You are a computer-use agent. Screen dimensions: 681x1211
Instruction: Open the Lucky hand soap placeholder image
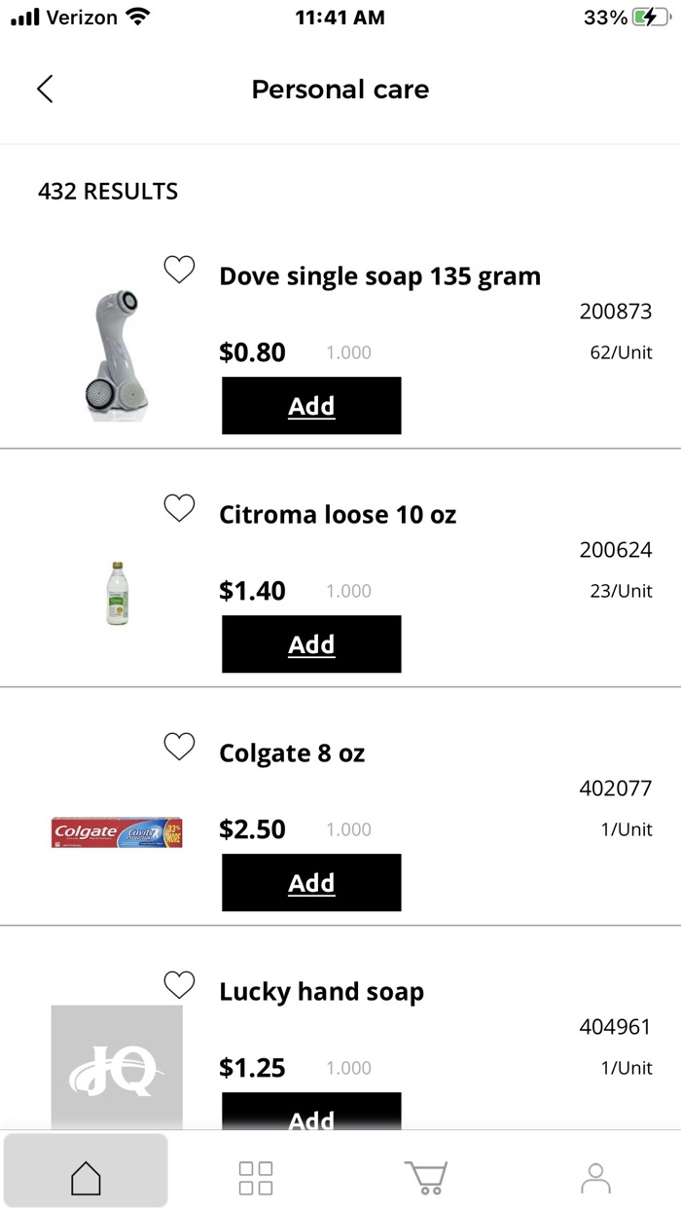tap(117, 1066)
